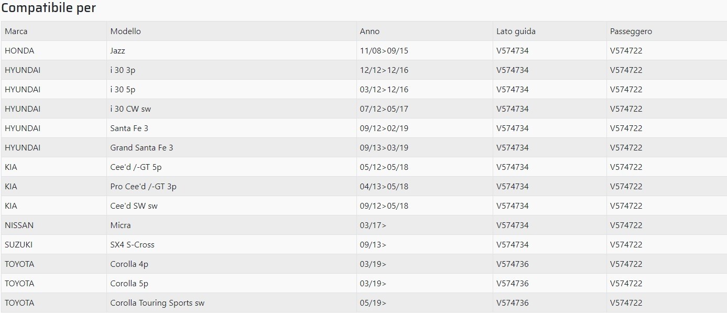The image size is (727, 313).
Task: Click the Anno column header
Action: point(370,31)
